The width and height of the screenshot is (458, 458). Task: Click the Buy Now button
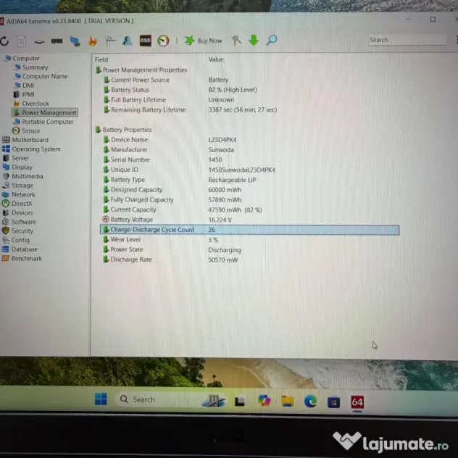204,41
